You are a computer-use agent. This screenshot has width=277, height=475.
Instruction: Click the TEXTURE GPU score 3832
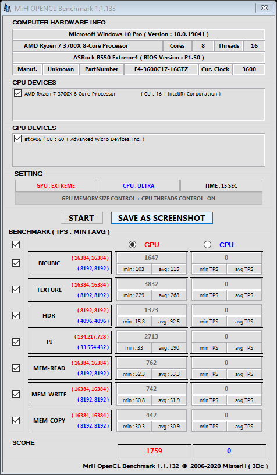click(x=151, y=284)
